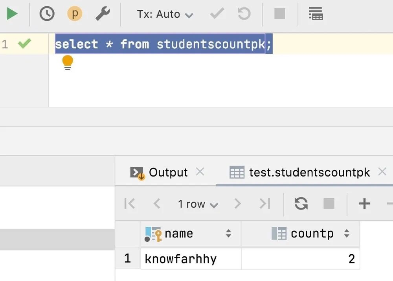Open the '1 row' page size dropdown

click(x=198, y=204)
